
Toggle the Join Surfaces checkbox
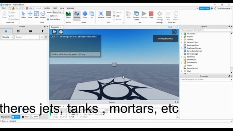(x=48, y=19)
